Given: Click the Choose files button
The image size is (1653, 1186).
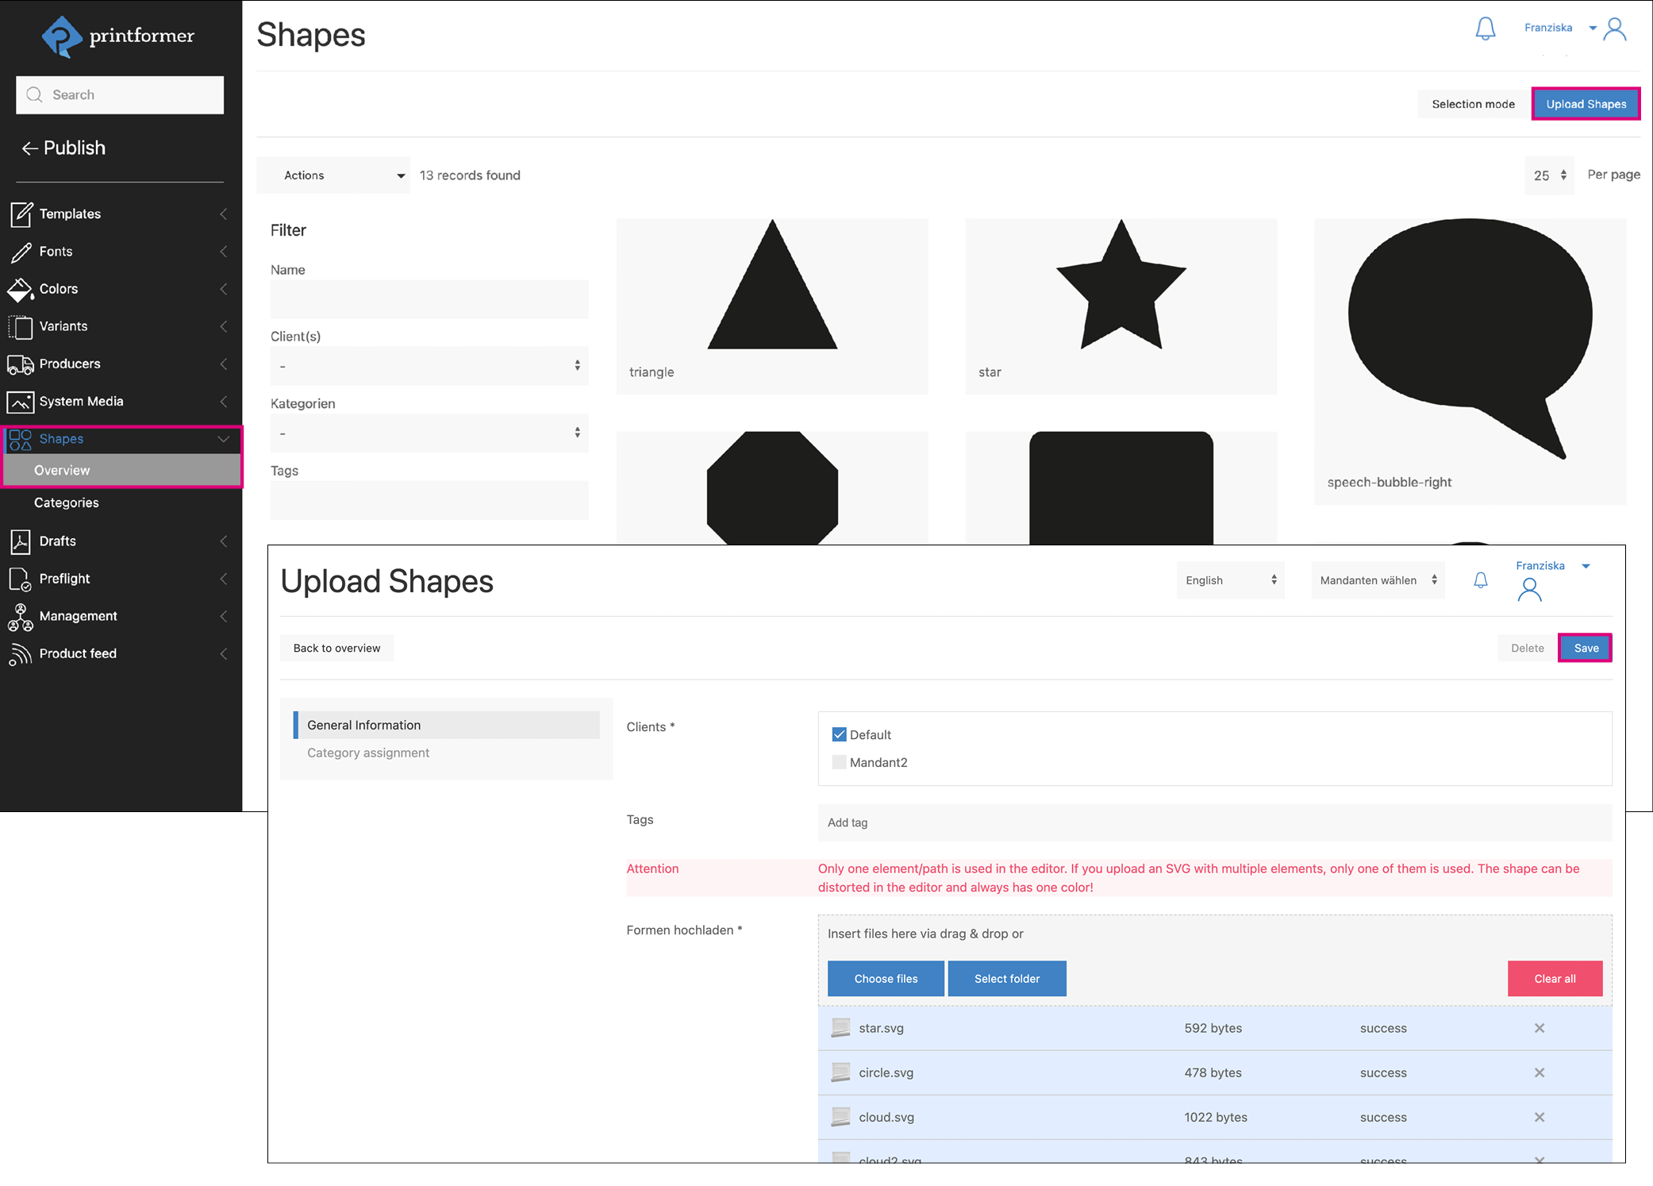Looking at the screenshot, I should [885, 979].
